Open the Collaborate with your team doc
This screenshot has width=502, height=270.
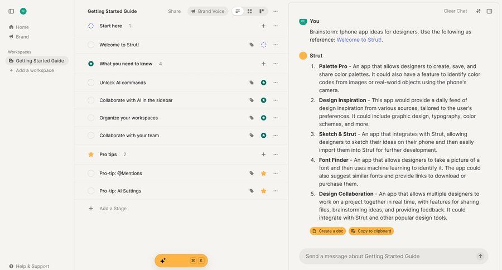pyautogui.click(x=129, y=136)
